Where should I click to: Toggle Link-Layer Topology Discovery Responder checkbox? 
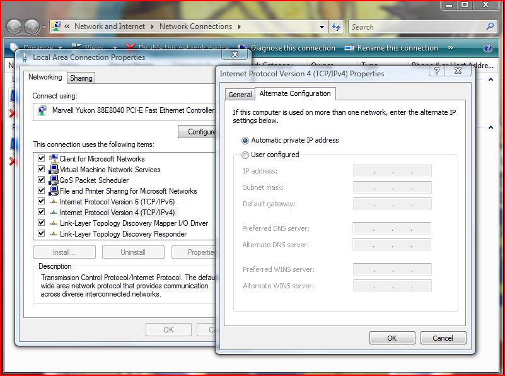41,233
